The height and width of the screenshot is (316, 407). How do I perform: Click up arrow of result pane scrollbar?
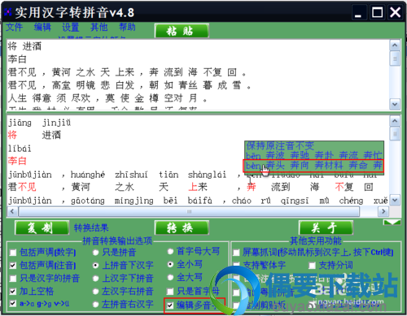395,121
